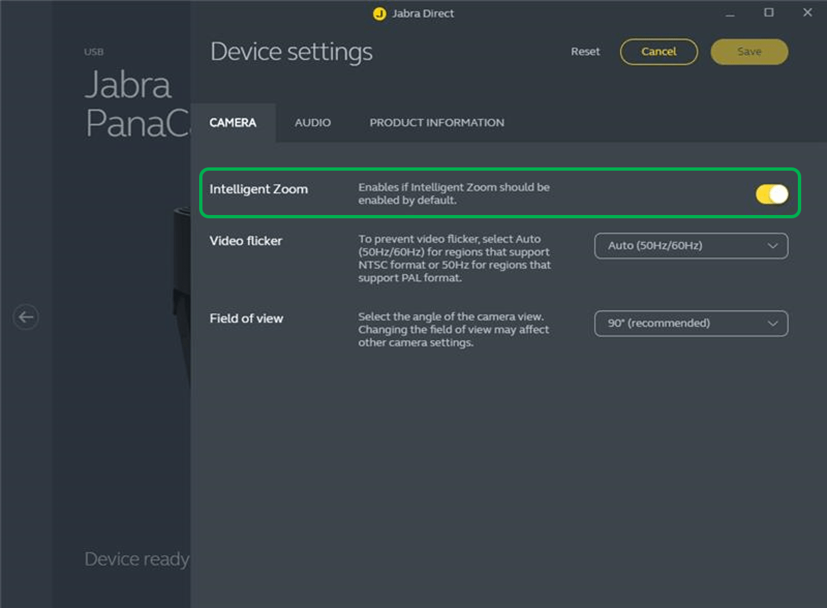
Task: Click the Jabra logo icon in title bar
Action: coord(379,14)
